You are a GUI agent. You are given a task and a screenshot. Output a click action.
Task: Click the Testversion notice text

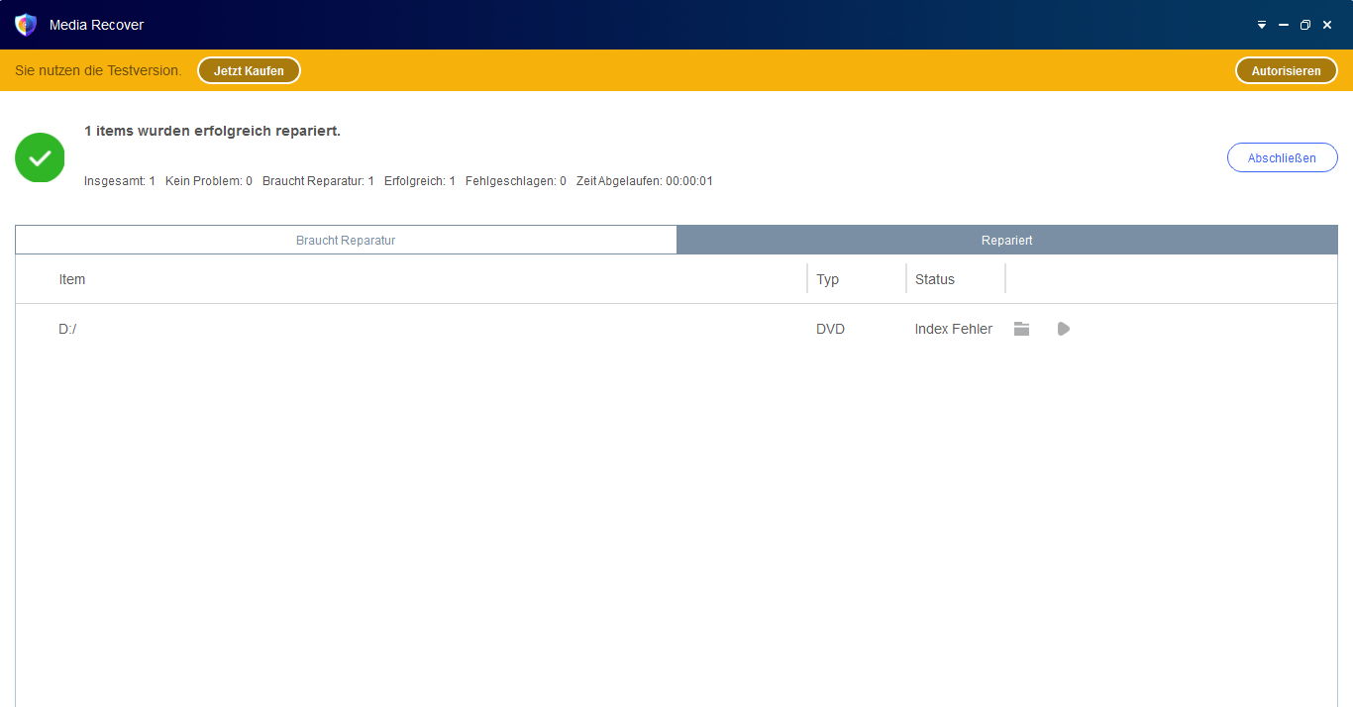tap(98, 70)
